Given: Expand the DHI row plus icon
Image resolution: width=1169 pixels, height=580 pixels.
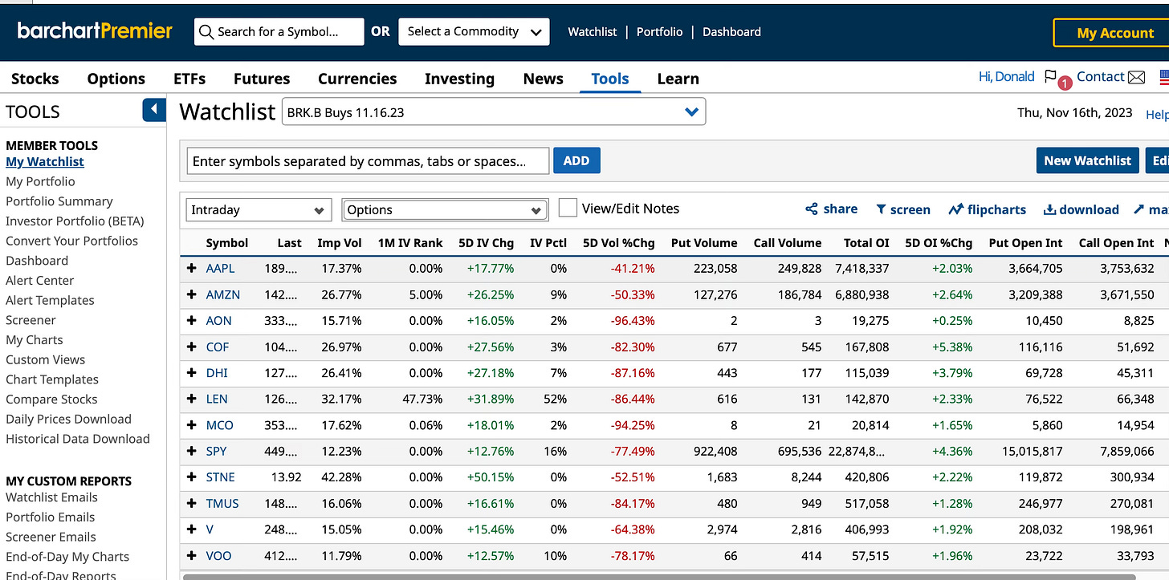Looking at the screenshot, I should [191, 373].
